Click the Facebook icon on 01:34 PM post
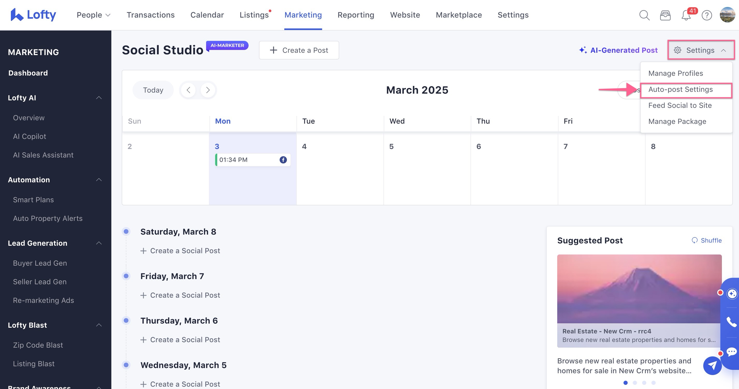739x389 pixels. pos(283,160)
